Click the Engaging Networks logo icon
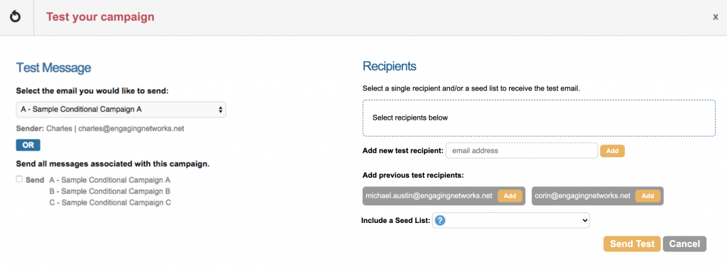The width and height of the screenshot is (727, 269). [x=16, y=18]
